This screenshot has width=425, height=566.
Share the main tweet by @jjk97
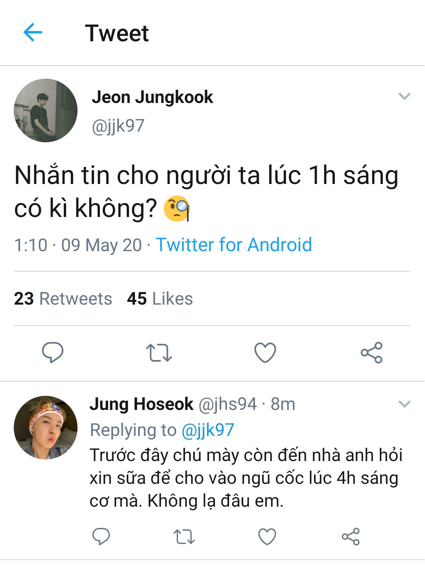[x=371, y=353]
